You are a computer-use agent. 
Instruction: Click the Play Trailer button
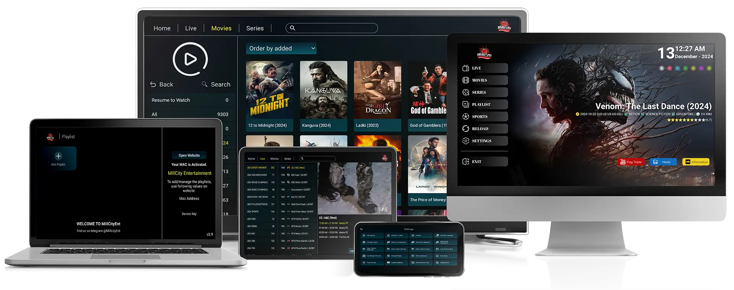pos(630,162)
